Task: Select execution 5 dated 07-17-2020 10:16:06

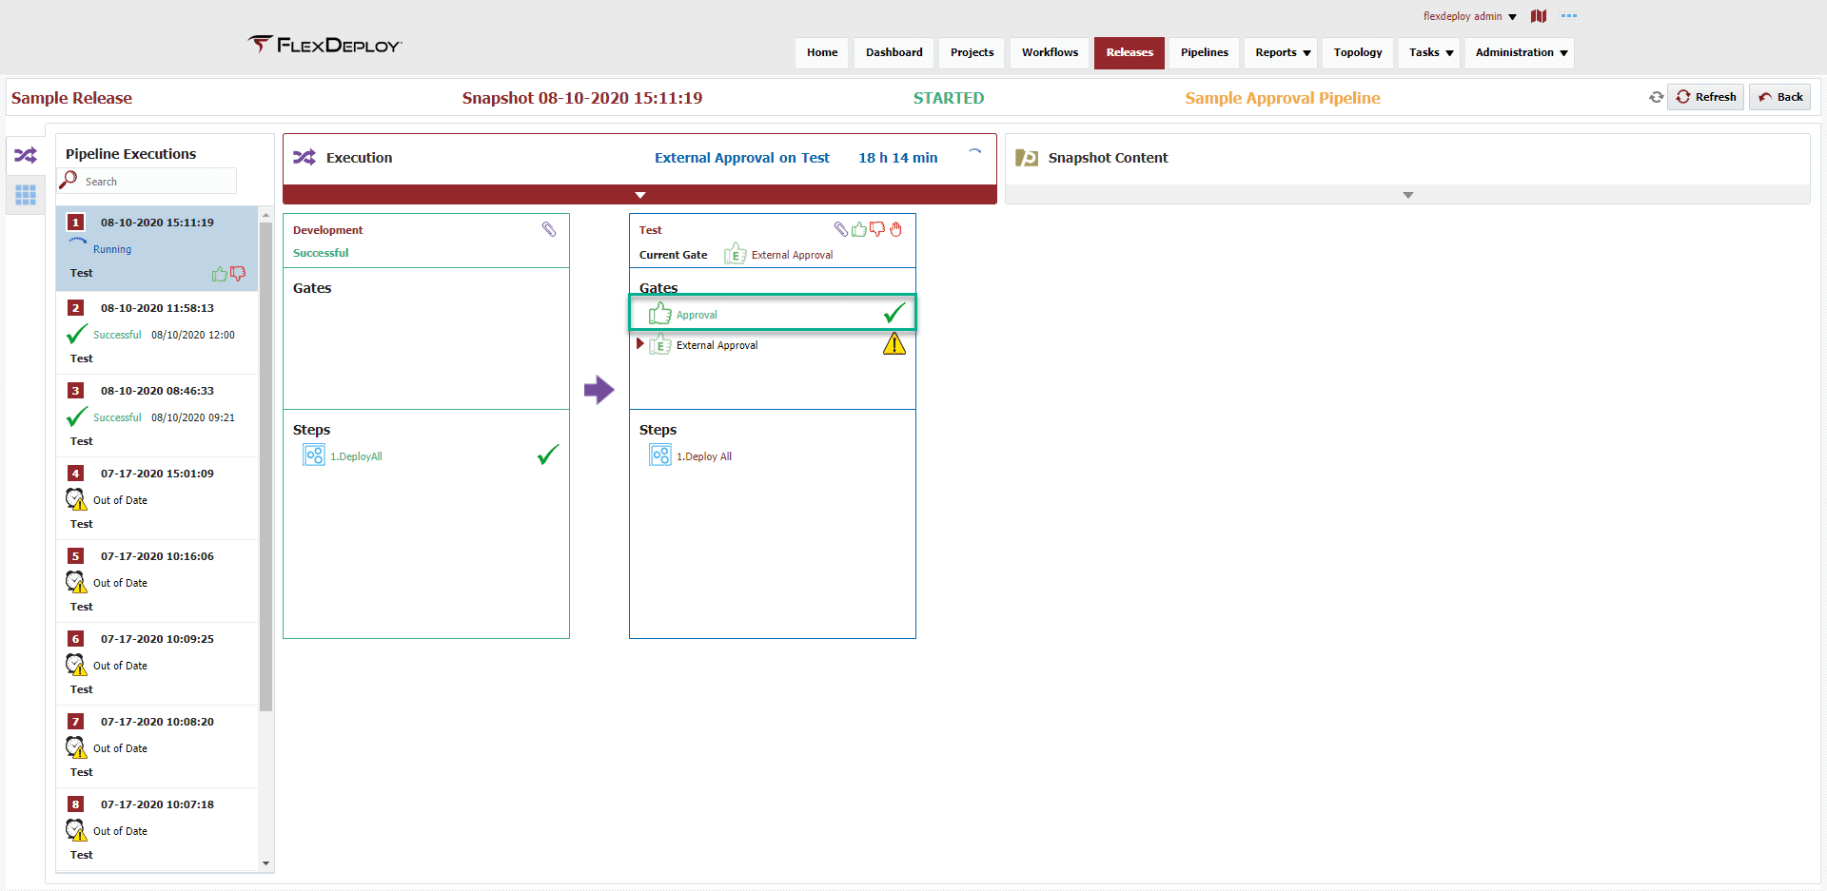Action: tap(157, 581)
